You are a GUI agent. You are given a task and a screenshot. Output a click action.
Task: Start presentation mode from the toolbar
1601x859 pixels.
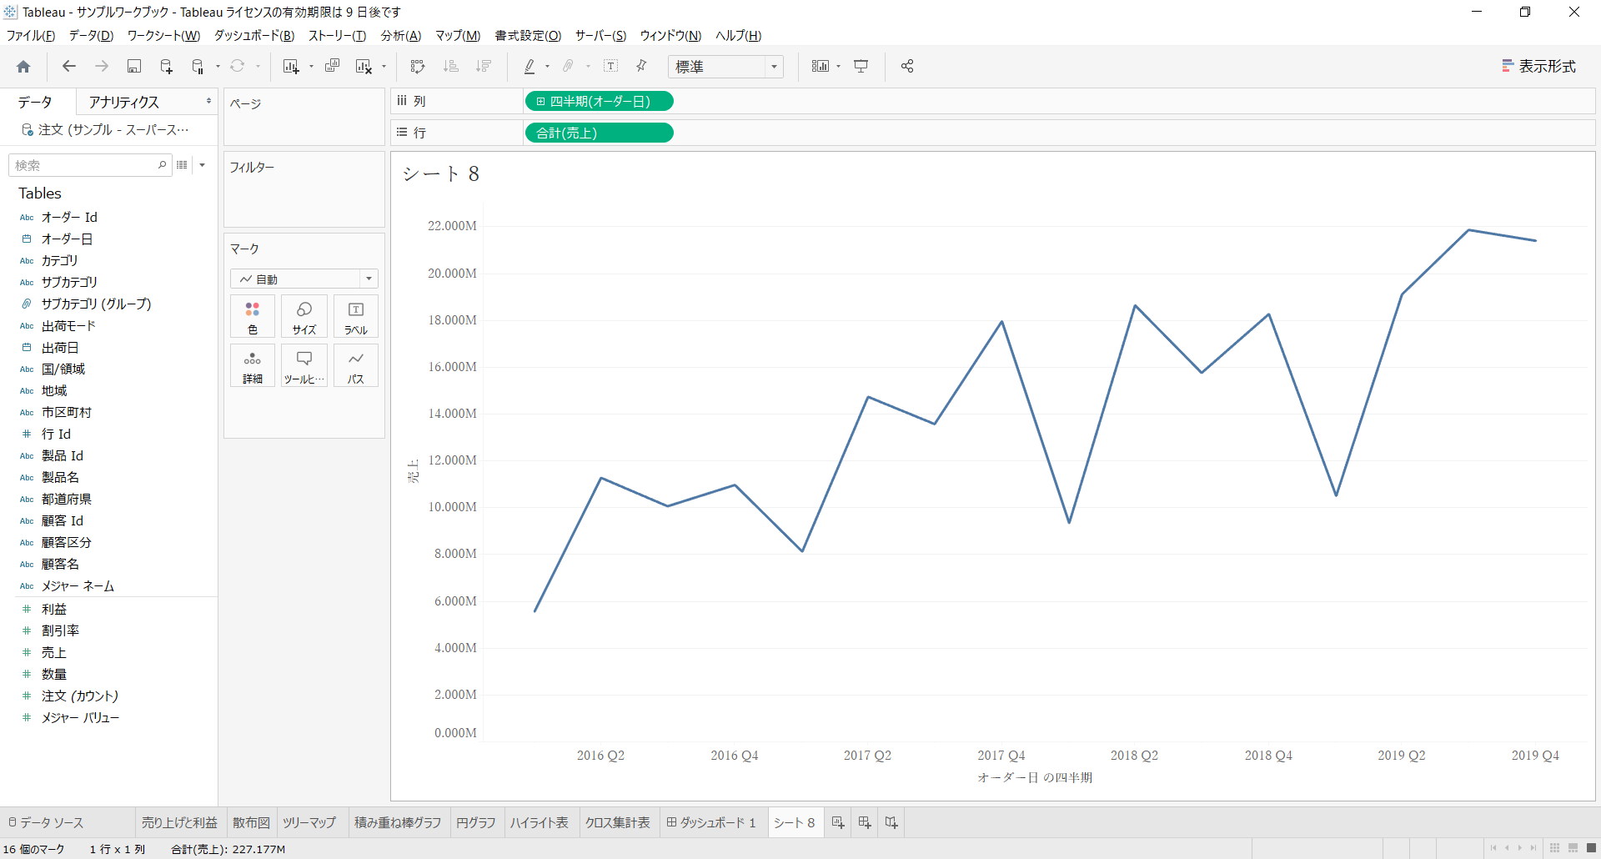861,67
